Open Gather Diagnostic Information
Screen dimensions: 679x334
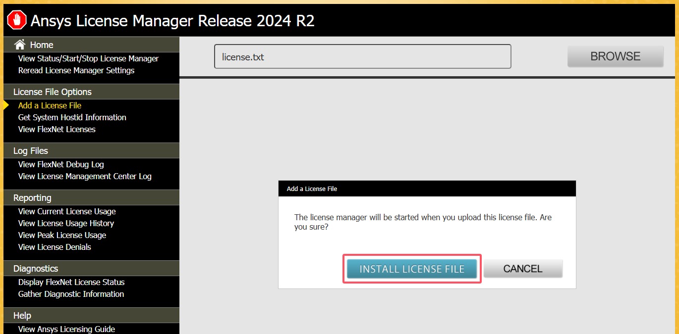[71, 294]
